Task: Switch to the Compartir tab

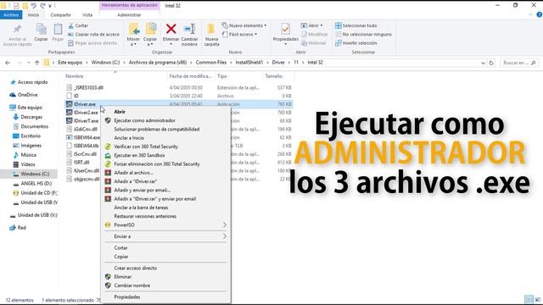Action: click(x=60, y=15)
